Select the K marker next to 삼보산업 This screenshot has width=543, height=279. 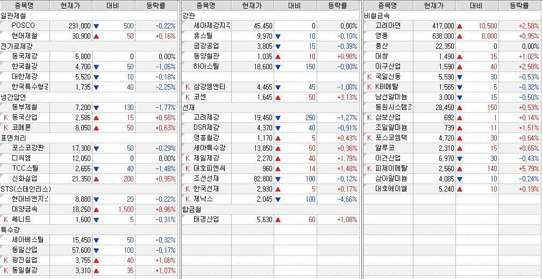[369, 118]
